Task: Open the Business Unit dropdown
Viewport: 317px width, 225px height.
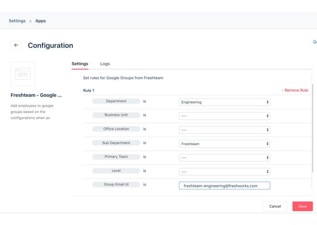Action: (x=224, y=116)
